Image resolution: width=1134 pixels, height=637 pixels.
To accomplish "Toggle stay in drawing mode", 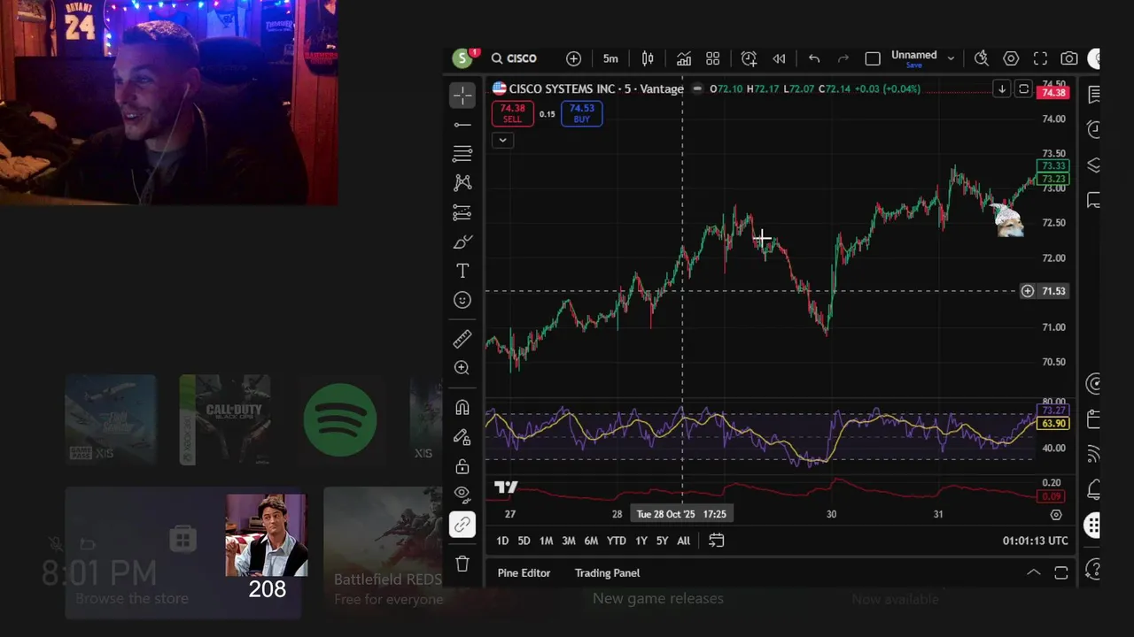I will (x=462, y=437).
